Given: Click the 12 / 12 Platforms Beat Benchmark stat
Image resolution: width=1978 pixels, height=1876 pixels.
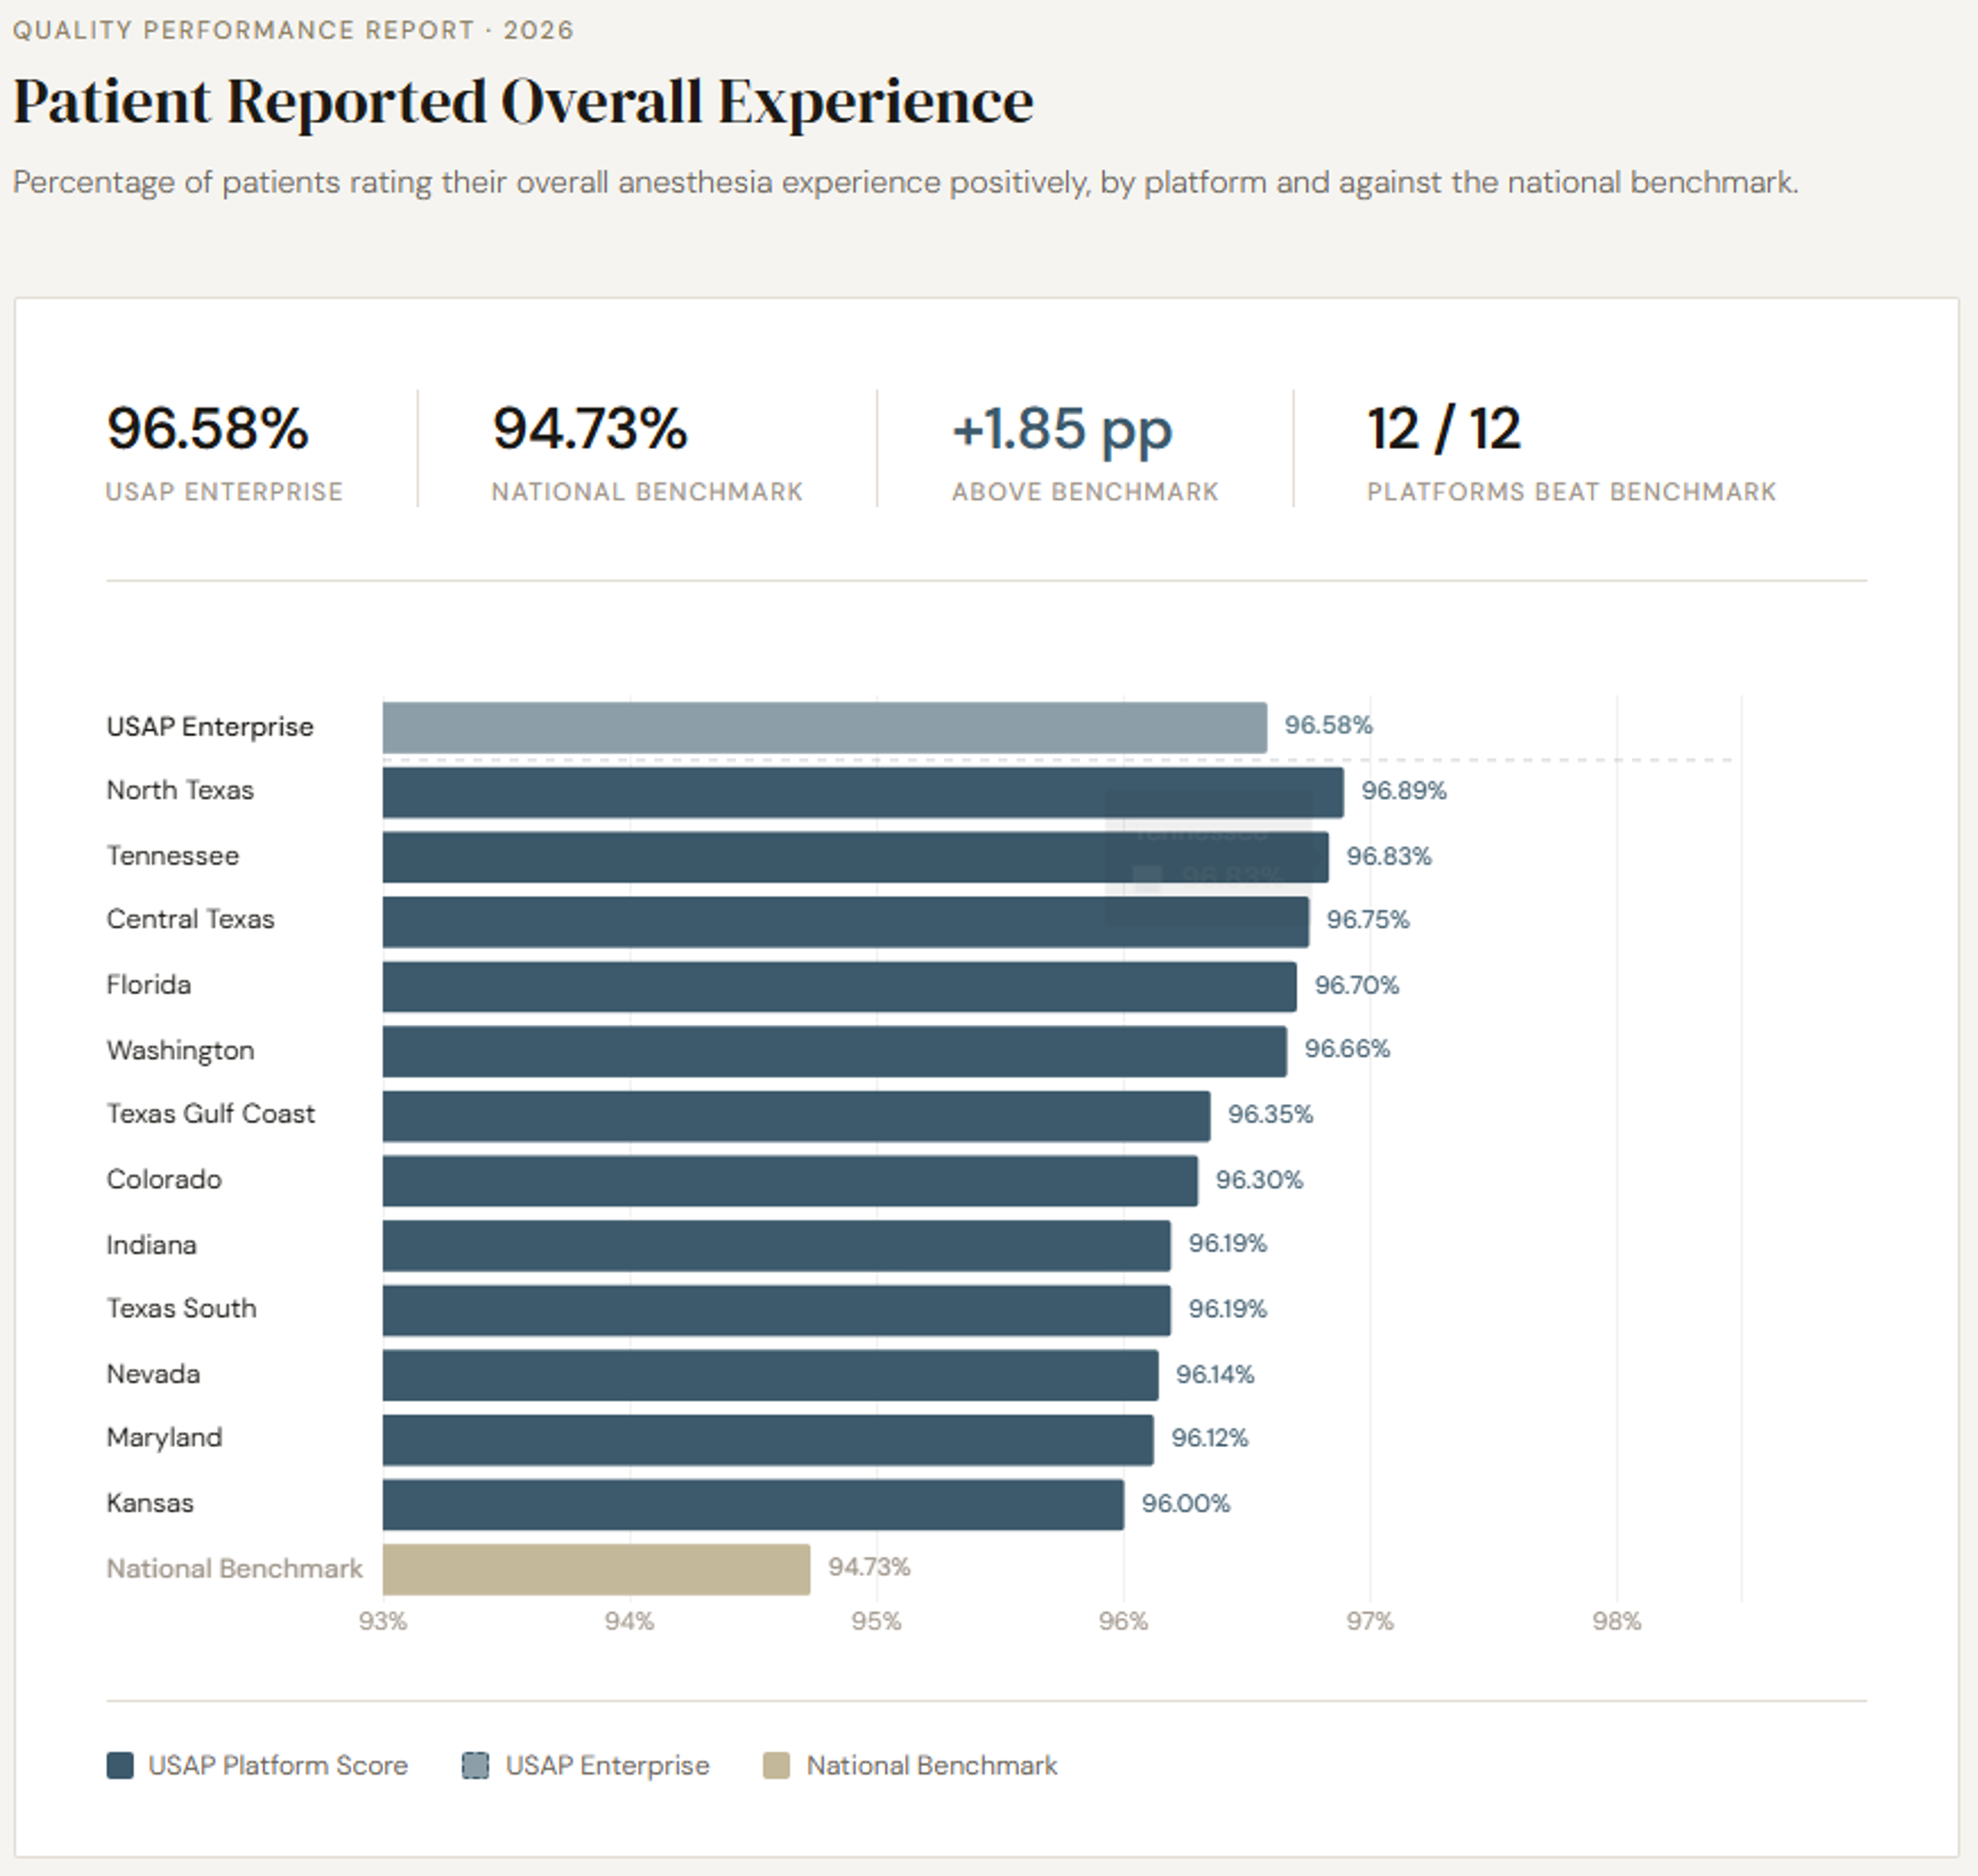Looking at the screenshot, I should tap(1571, 451).
